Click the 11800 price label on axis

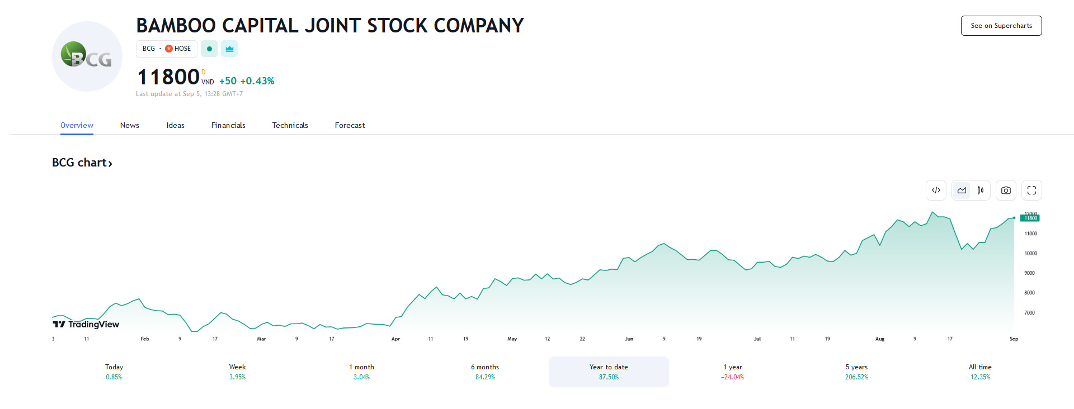(1030, 218)
